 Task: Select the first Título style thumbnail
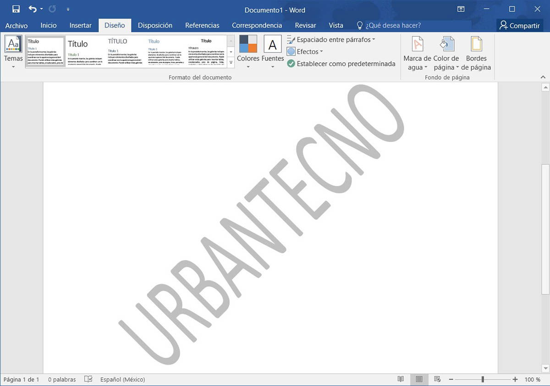[45, 50]
